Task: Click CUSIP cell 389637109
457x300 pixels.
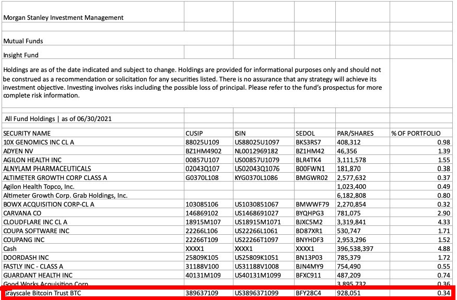Action: pos(208,293)
